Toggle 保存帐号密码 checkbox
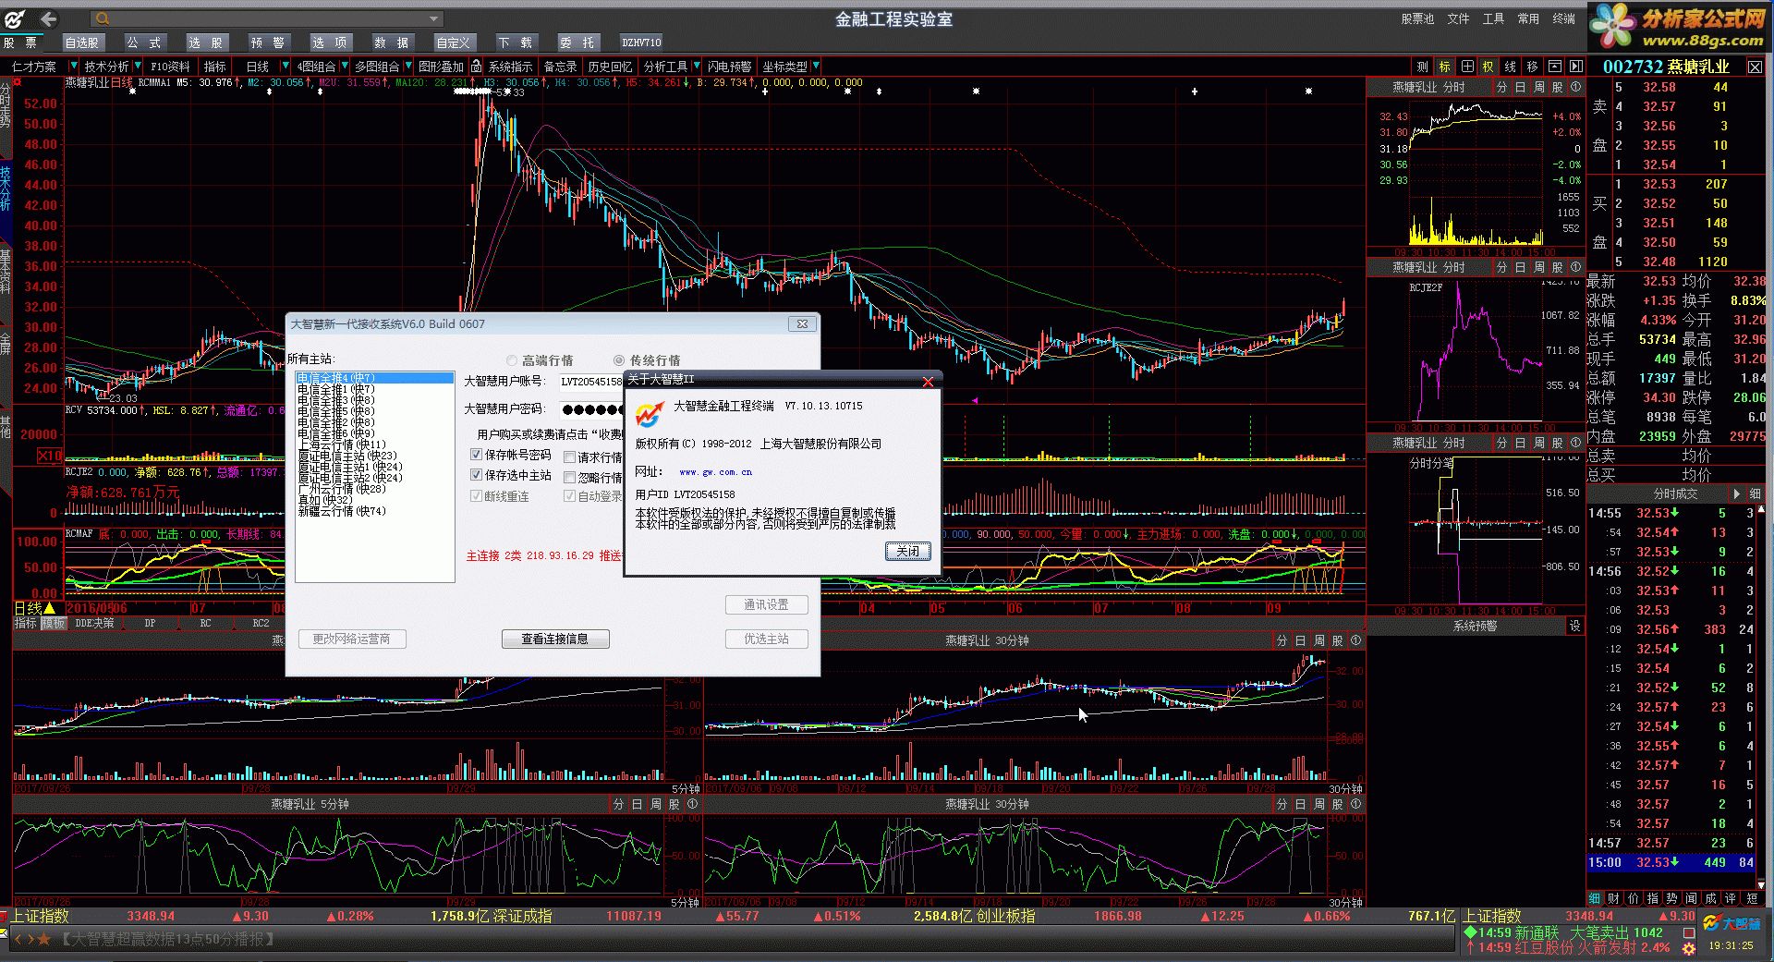Image resolution: width=1774 pixels, height=962 pixels. (x=477, y=455)
